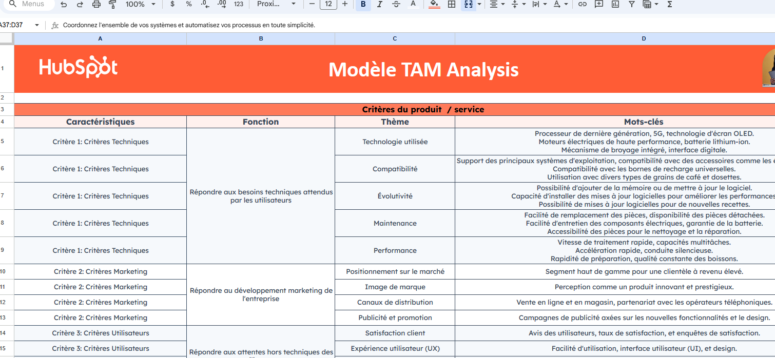This screenshot has width=775, height=358.
Task: Print the spreadsheet
Action: coord(96,4)
